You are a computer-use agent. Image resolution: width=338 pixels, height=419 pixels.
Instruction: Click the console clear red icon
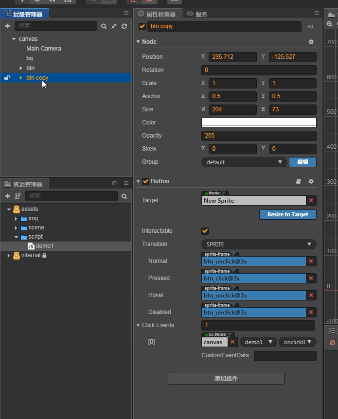pyautogui.click(x=332, y=343)
